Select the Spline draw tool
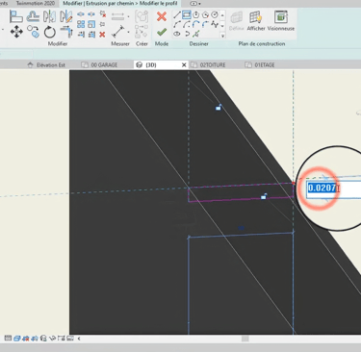 coord(215,24)
